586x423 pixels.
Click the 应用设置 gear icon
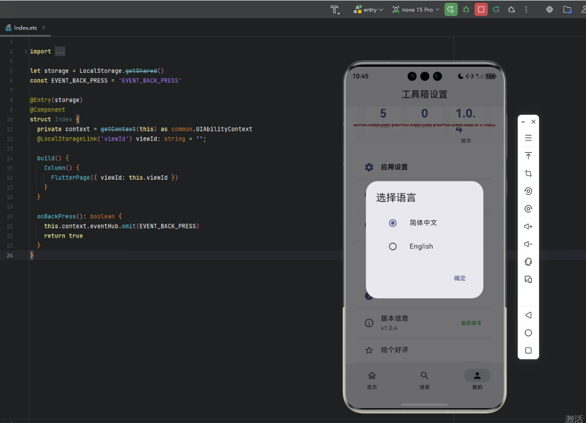(369, 167)
